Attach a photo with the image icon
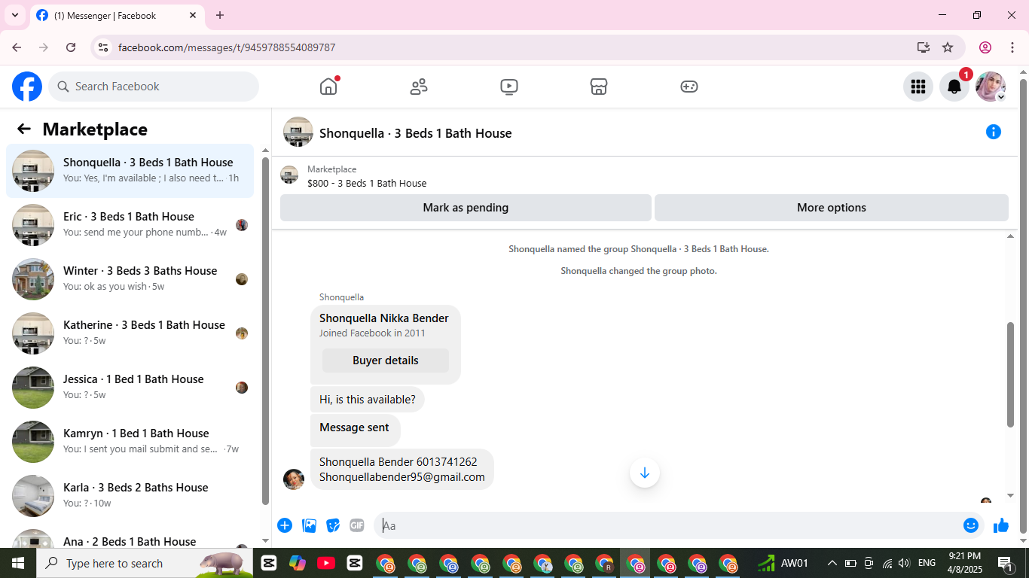 tap(309, 525)
